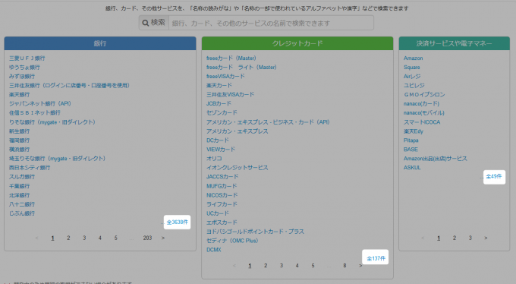
Task: Select MUFGカード
Action: pos(221,186)
